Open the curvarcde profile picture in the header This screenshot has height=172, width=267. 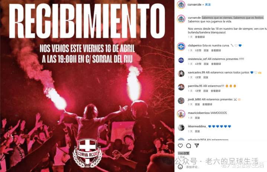click(181, 4)
